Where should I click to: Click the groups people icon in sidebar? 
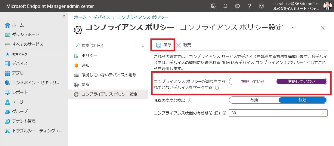coord(8,111)
